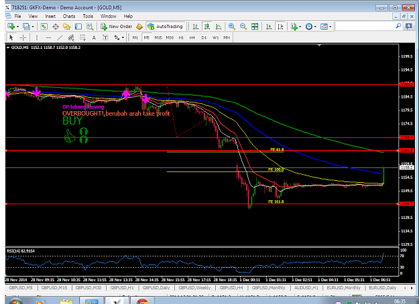Toggle candlestick chart mode

[x=207, y=26]
